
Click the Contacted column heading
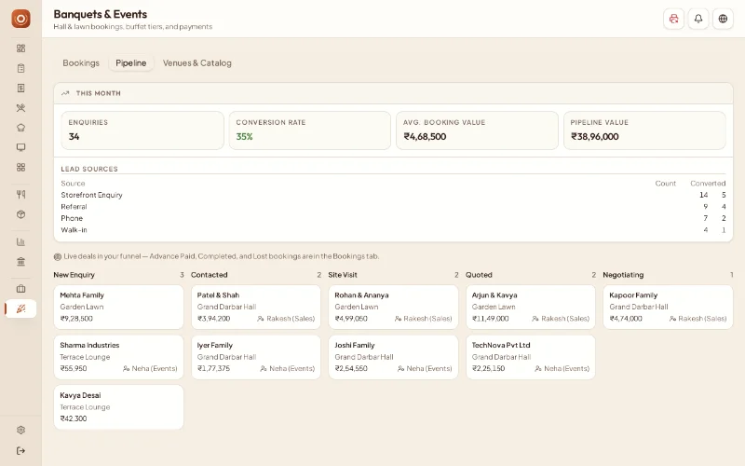(209, 275)
